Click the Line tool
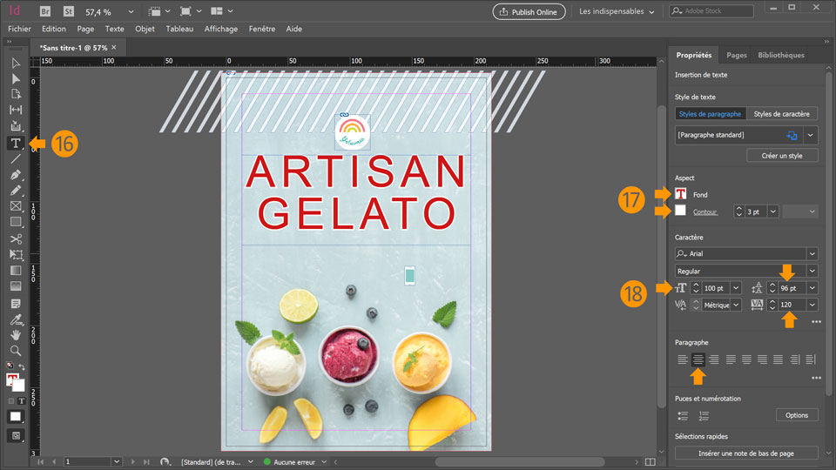Screen dimensions: 836x470 tap(16, 158)
